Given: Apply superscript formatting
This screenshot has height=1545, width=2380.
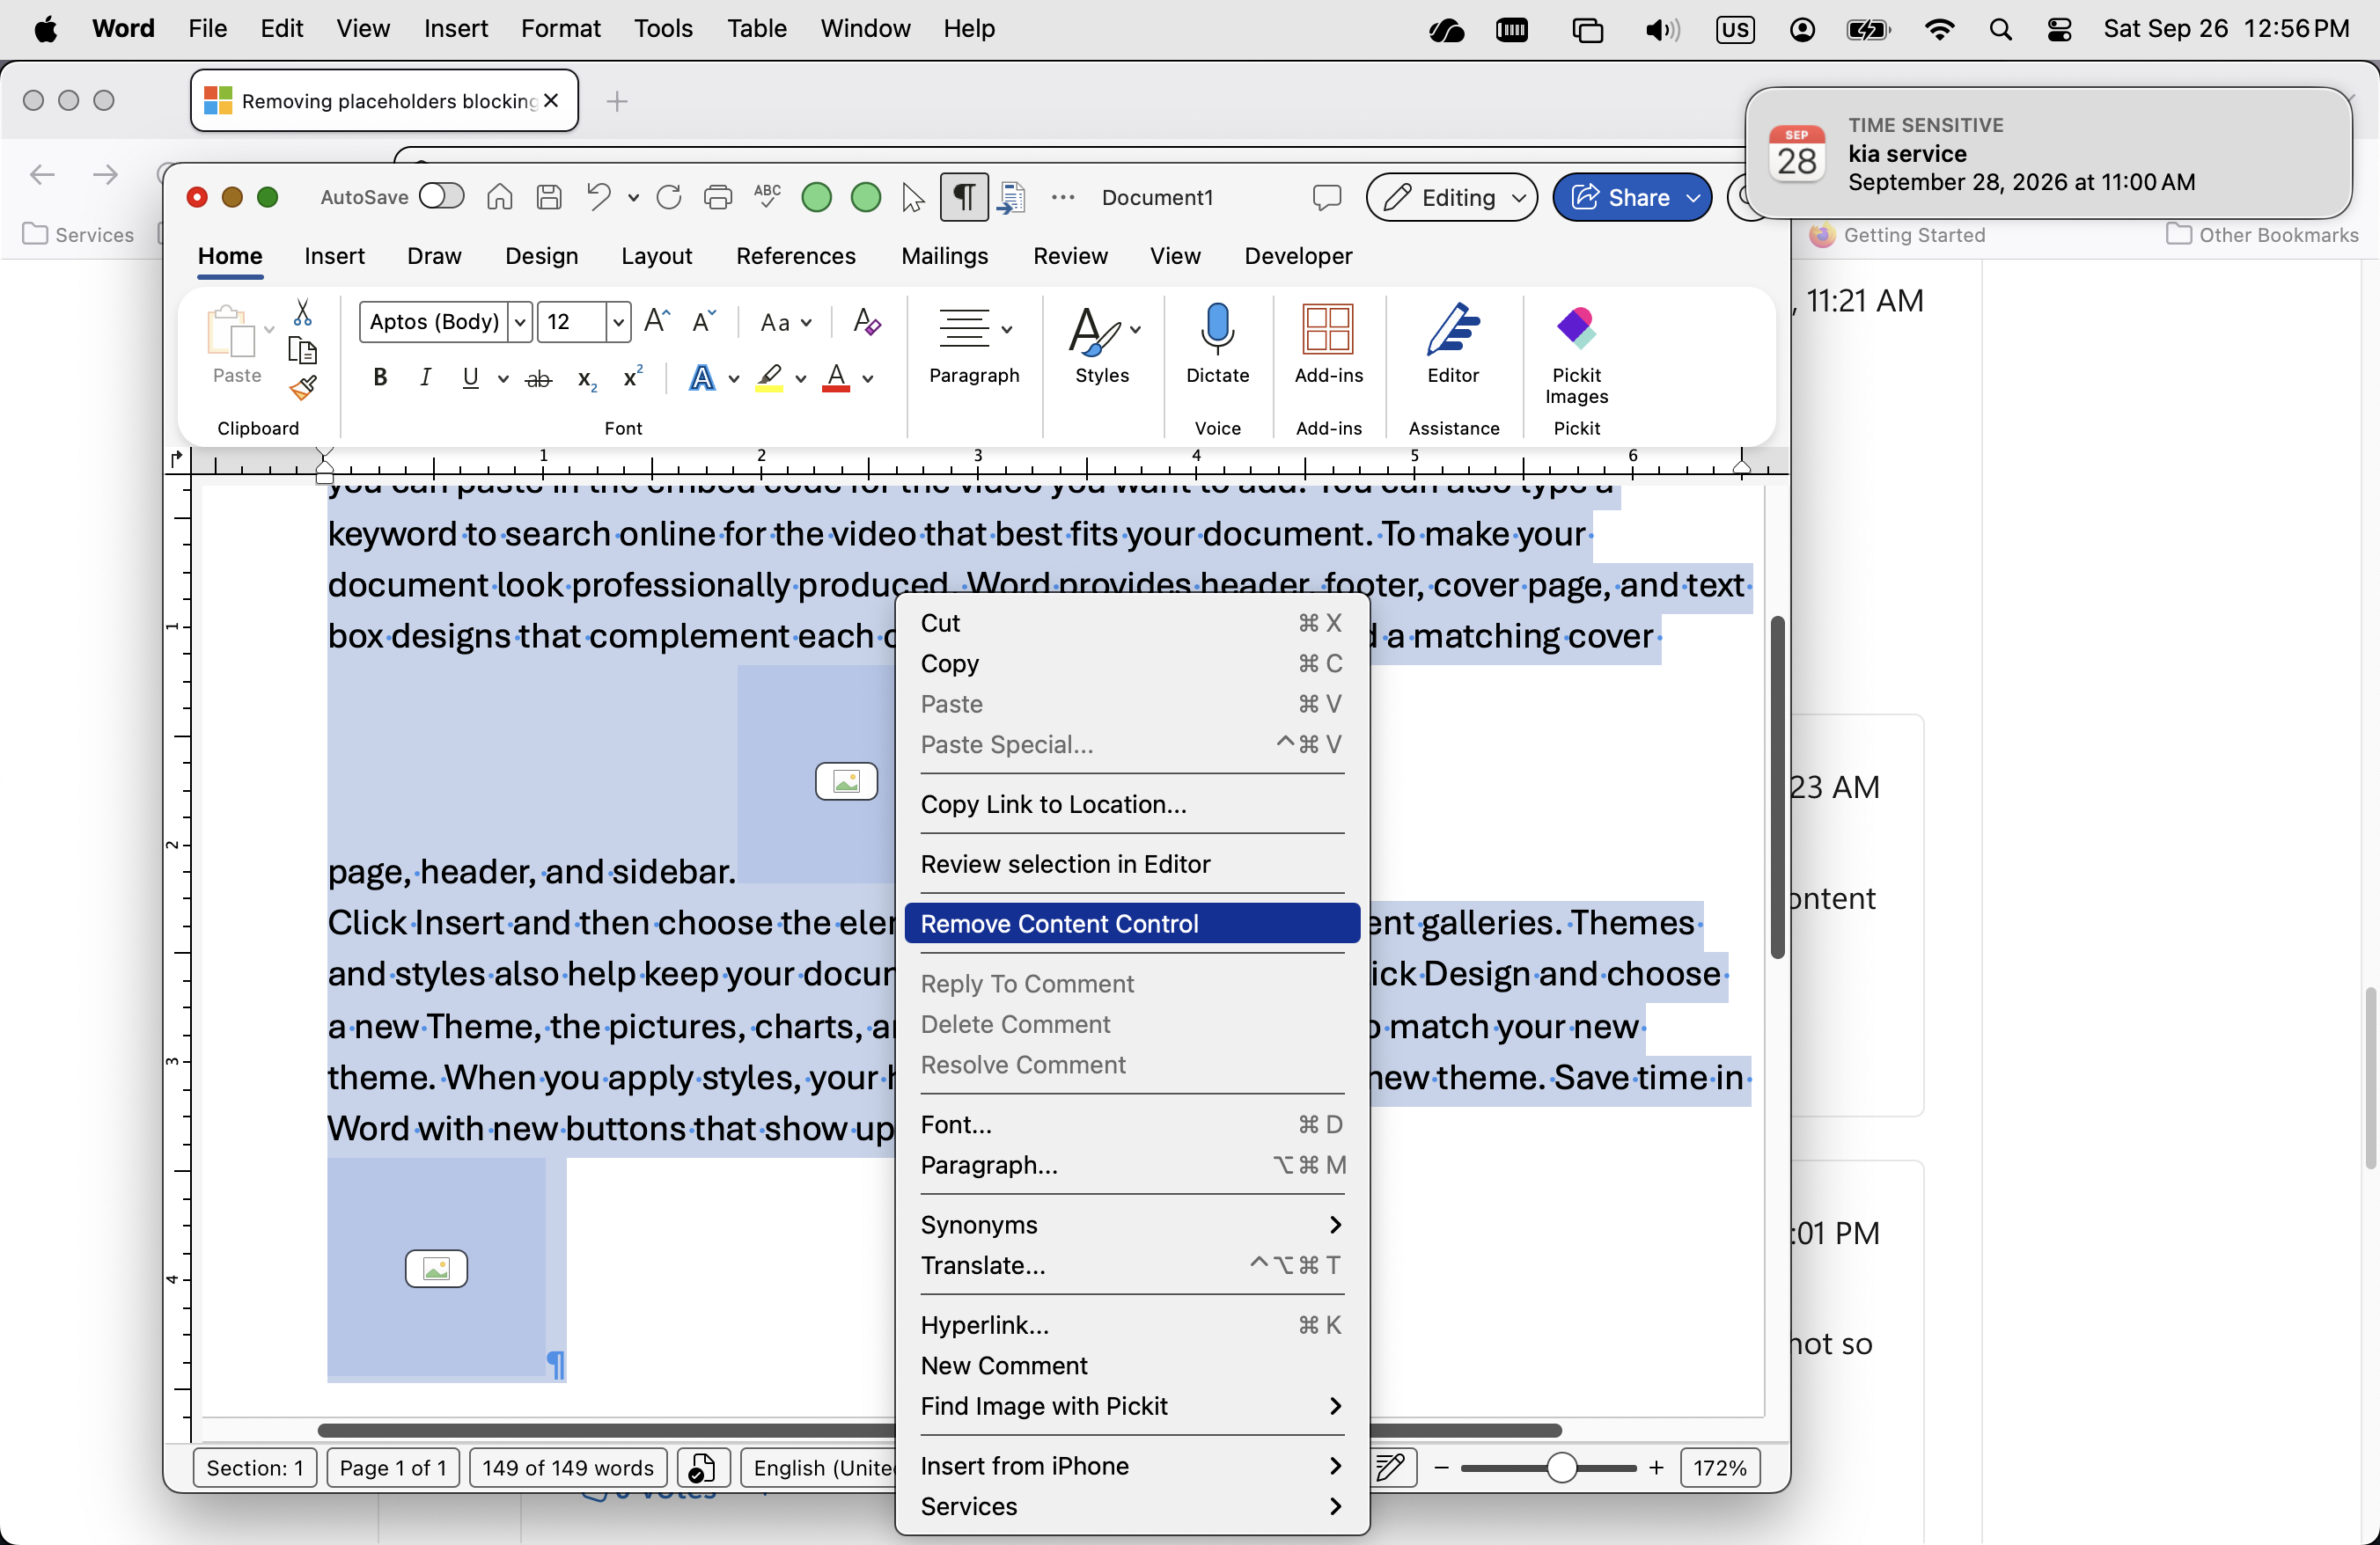Looking at the screenshot, I should click(x=632, y=377).
